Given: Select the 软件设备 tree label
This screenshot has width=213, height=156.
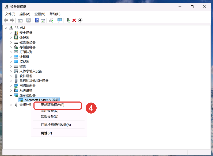Looking at the screenshot, I should click(x=26, y=76).
